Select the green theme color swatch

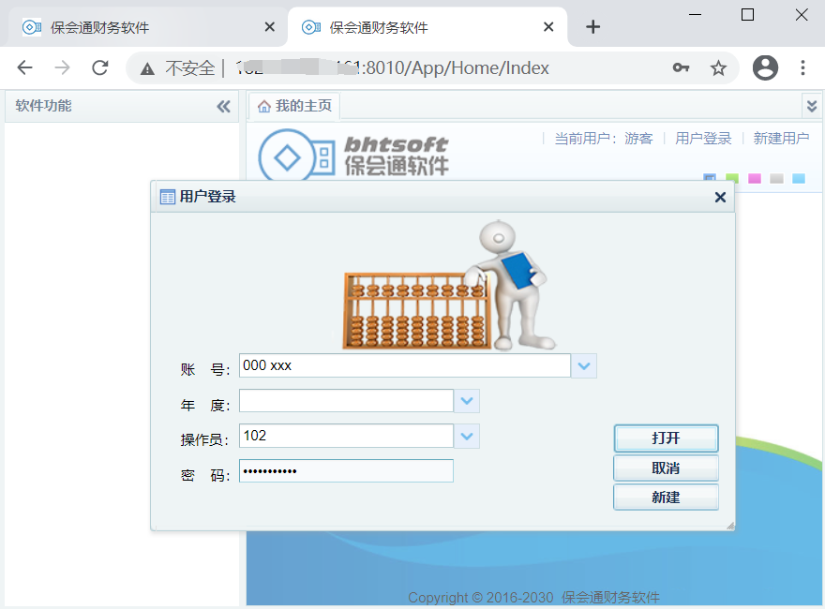(732, 178)
